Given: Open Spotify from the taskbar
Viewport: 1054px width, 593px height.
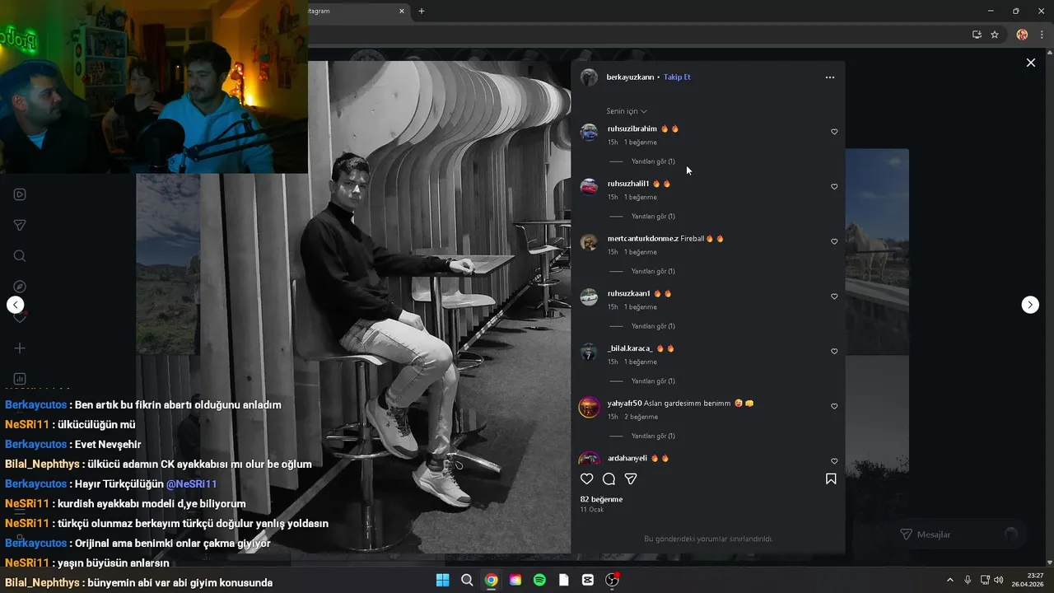Looking at the screenshot, I should (539, 580).
